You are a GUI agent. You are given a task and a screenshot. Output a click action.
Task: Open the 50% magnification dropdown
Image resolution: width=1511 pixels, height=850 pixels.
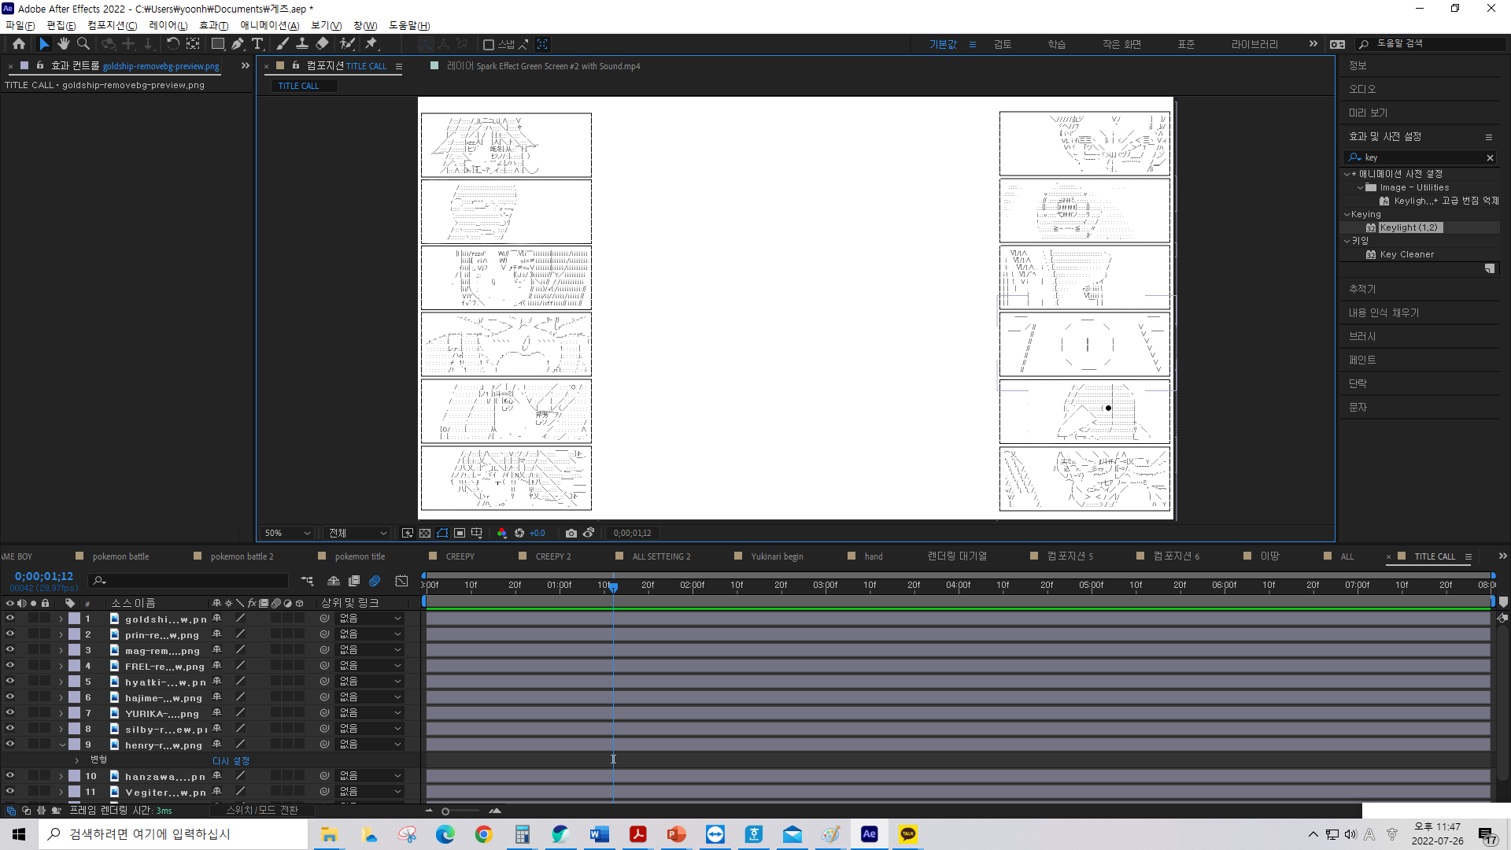tap(288, 533)
